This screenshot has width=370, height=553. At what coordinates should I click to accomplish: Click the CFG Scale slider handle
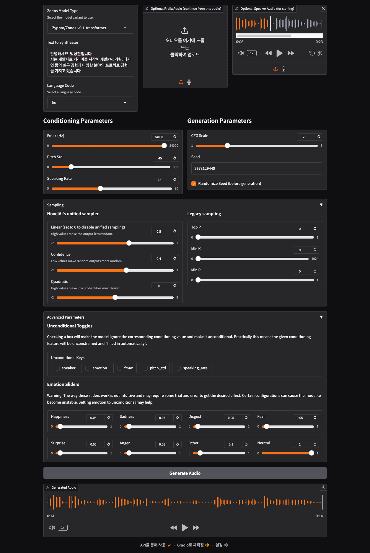(227, 146)
